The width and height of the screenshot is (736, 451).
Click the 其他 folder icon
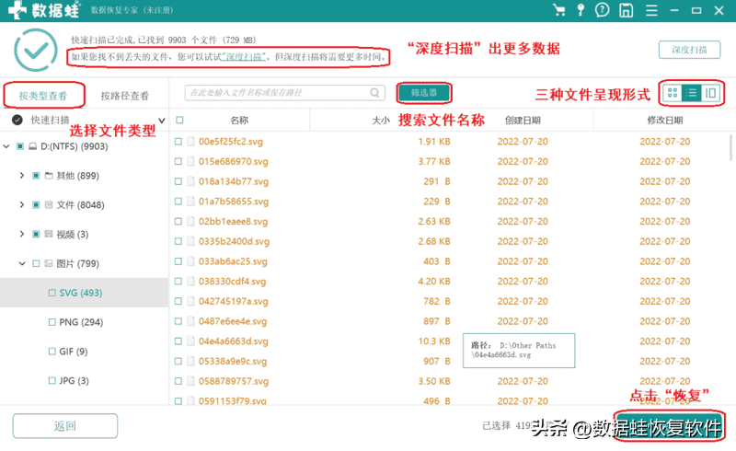tap(49, 176)
